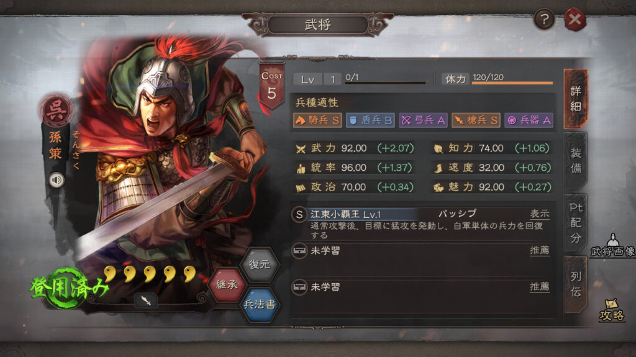The image size is (636, 357).
Task: Click the 兵法書 tactics book button
Action: tap(260, 304)
